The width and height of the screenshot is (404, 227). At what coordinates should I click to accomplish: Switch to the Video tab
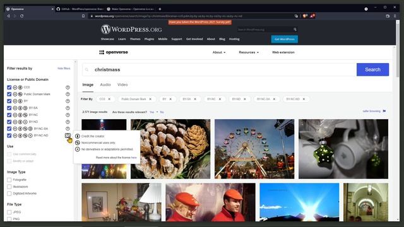click(122, 84)
